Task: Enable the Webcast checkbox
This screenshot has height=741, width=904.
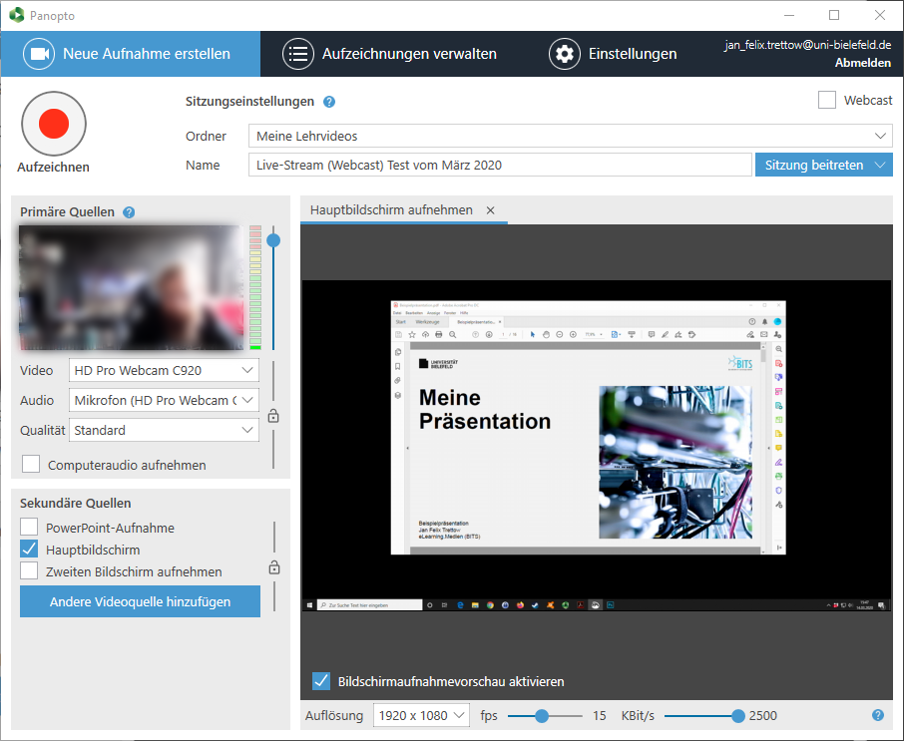Action: [826, 100]
